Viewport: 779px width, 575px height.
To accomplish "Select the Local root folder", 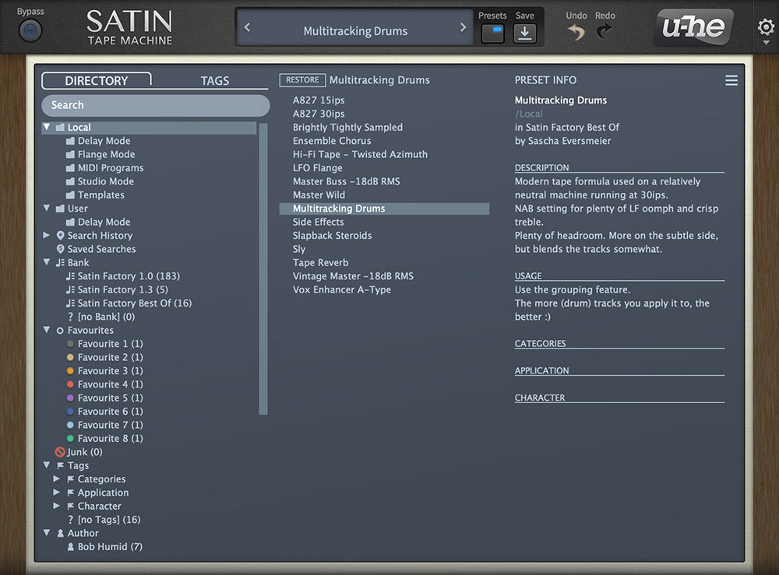I will (150, 128).
